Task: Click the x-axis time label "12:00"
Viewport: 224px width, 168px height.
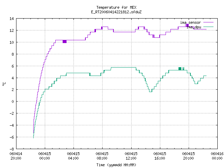Action: tap(131, 158)
